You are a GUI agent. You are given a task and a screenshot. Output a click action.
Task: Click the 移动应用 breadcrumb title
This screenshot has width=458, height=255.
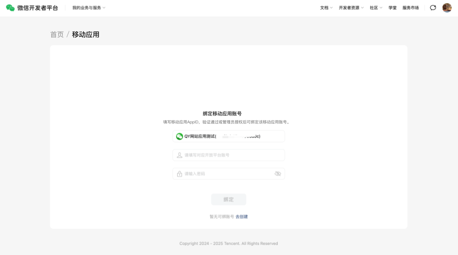click(x=86, y=34)
